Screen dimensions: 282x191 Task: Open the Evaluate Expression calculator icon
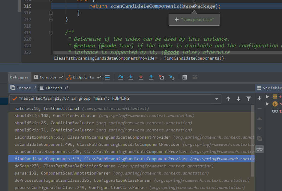(185, 77)
